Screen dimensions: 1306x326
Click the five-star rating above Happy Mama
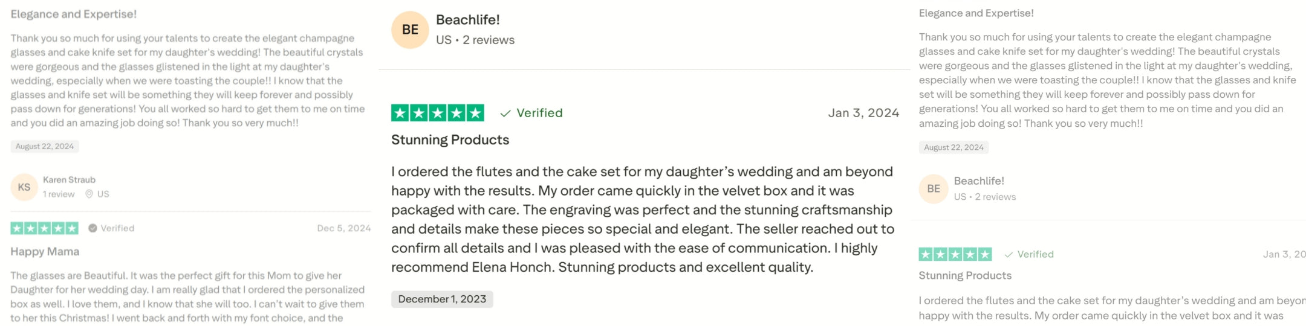pos(44,228)
